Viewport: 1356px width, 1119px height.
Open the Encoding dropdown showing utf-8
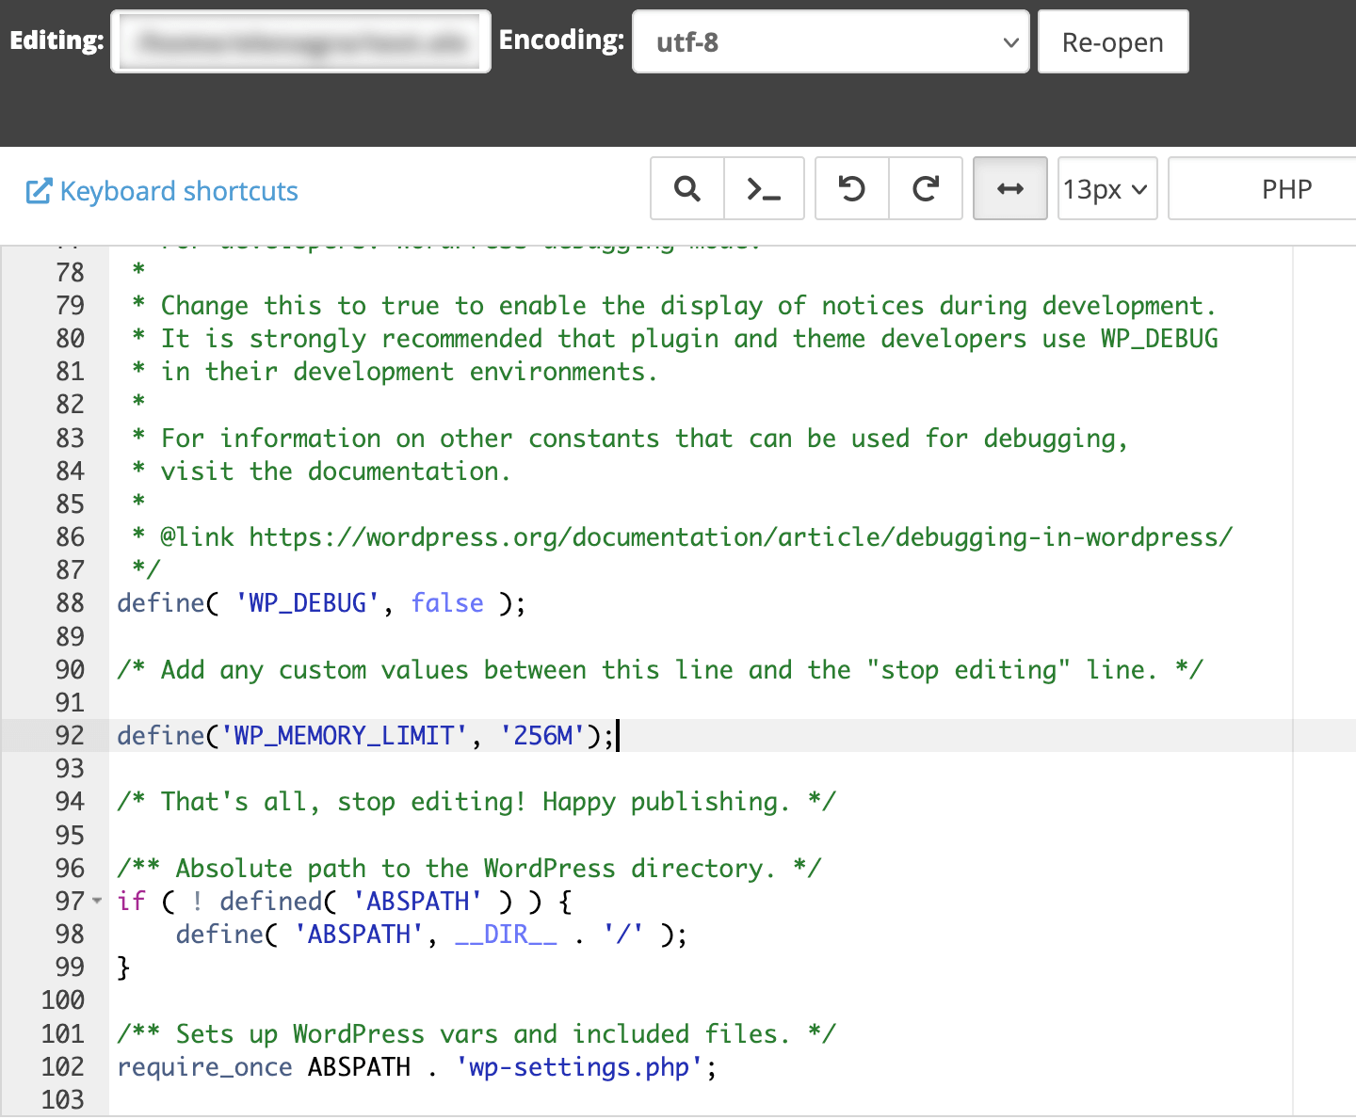830,41
